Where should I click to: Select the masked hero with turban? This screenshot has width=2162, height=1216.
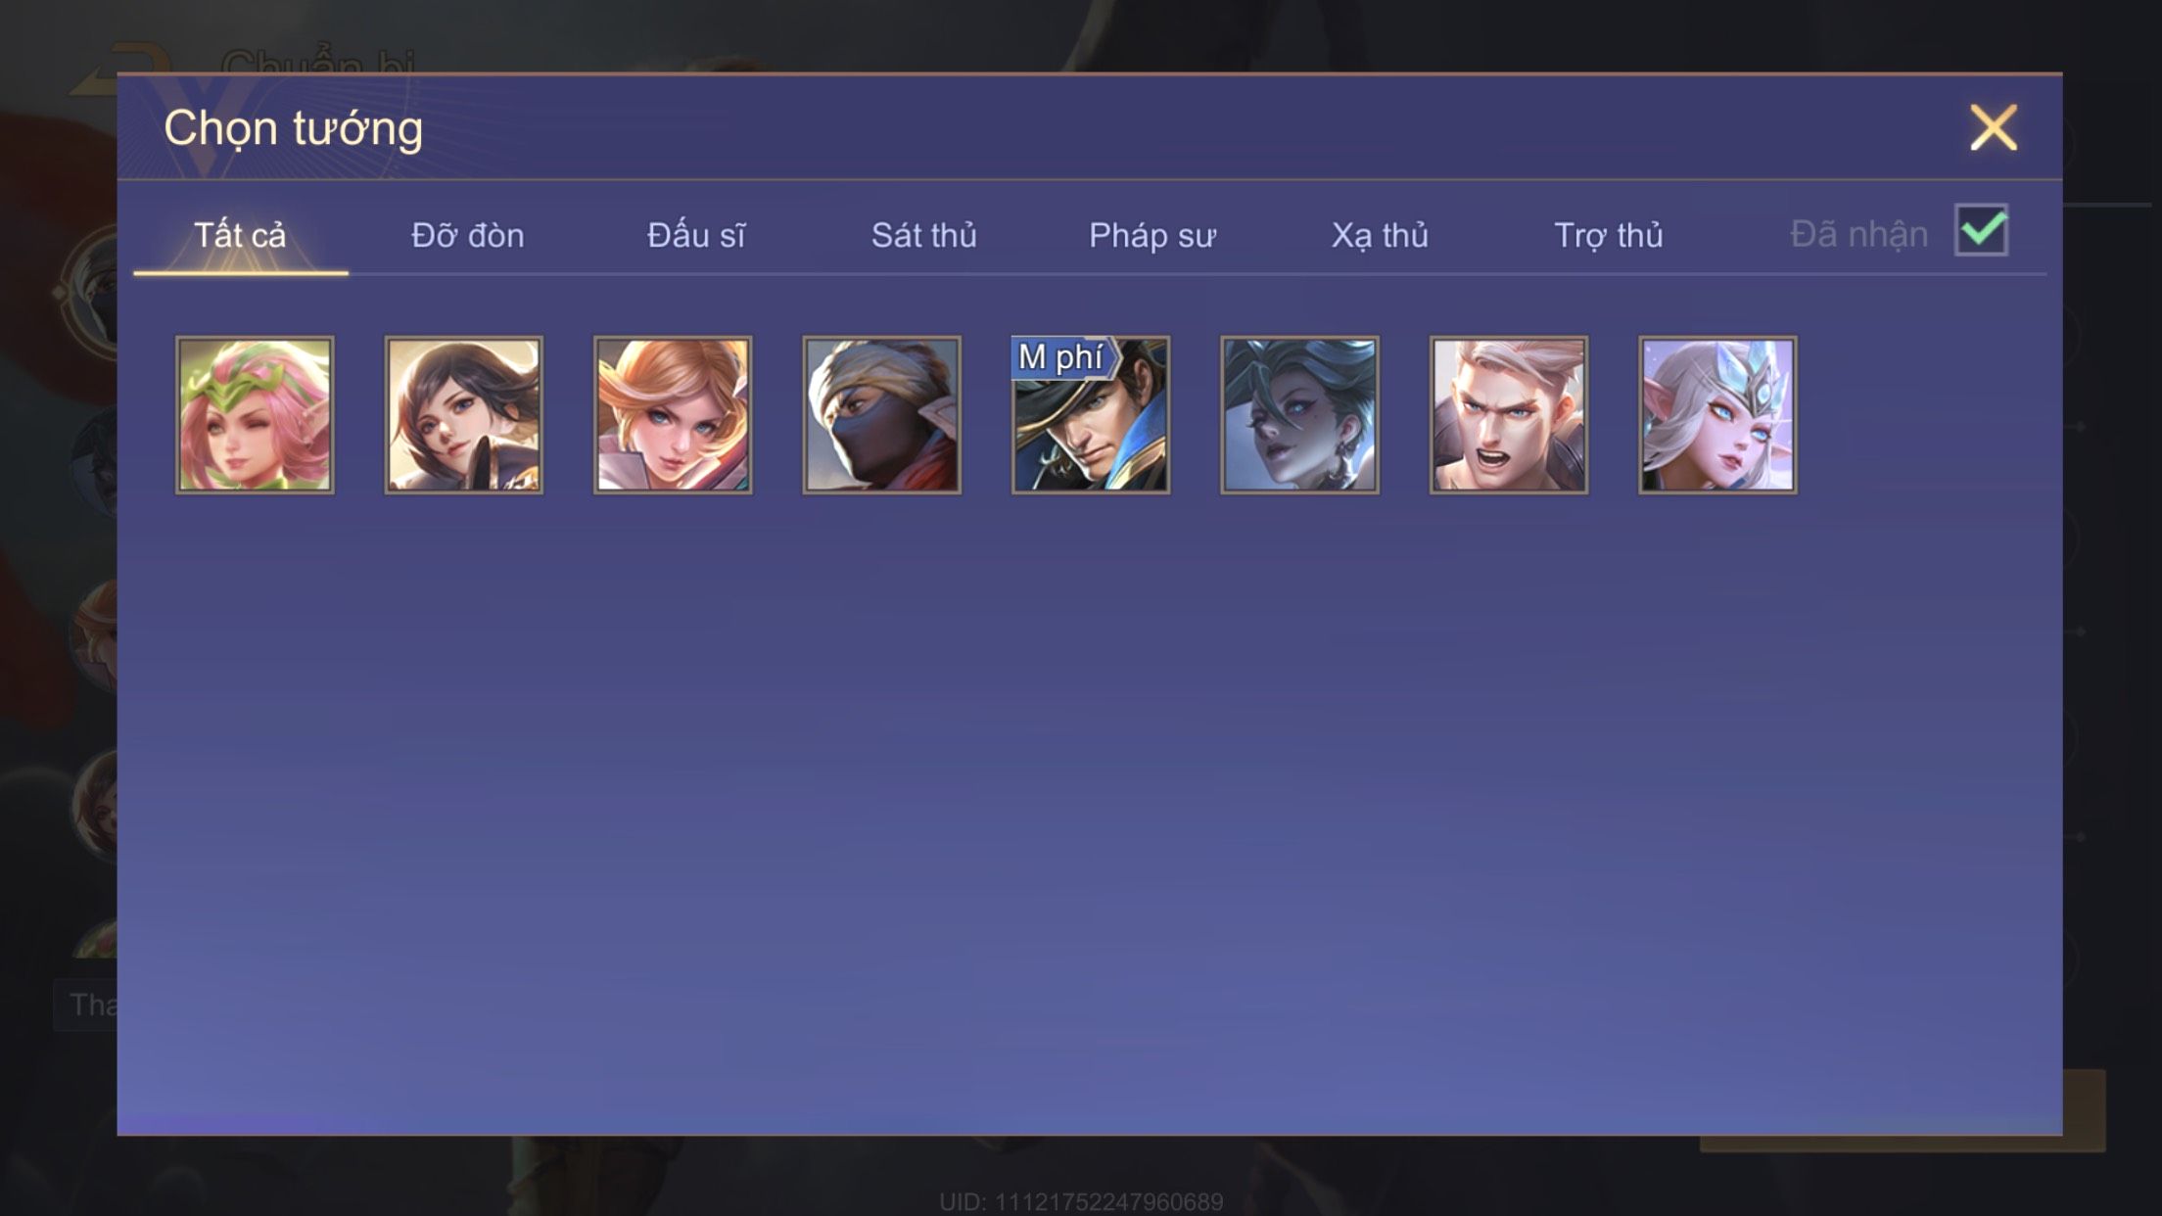881,415
